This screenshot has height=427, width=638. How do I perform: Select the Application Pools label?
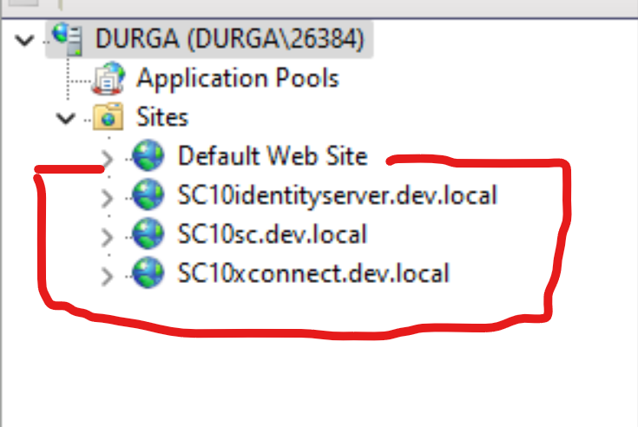(238, 77)
